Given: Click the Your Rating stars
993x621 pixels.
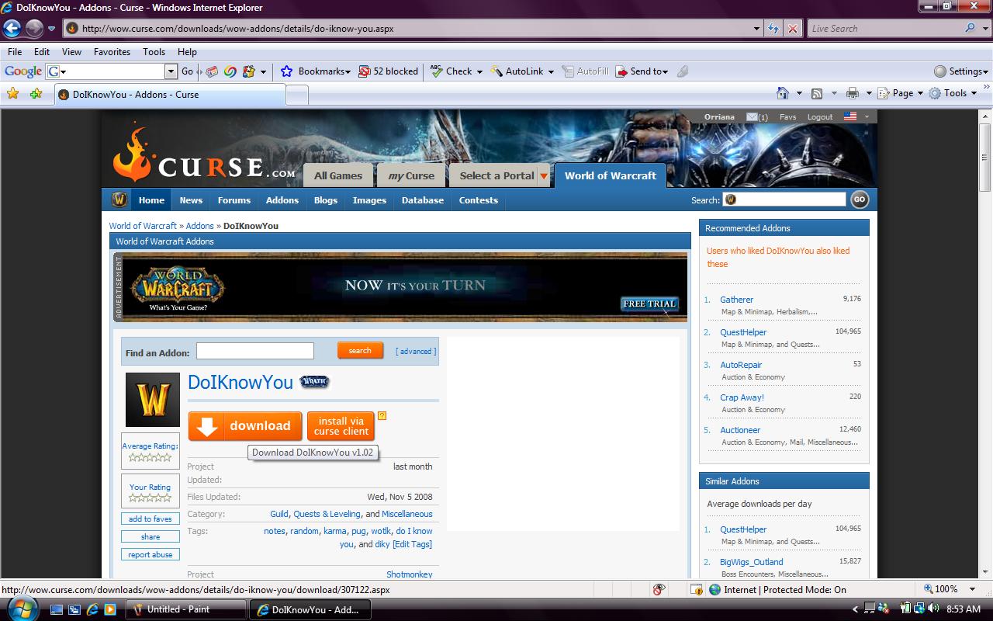Looking at the screenshot, I should point(151,498).
